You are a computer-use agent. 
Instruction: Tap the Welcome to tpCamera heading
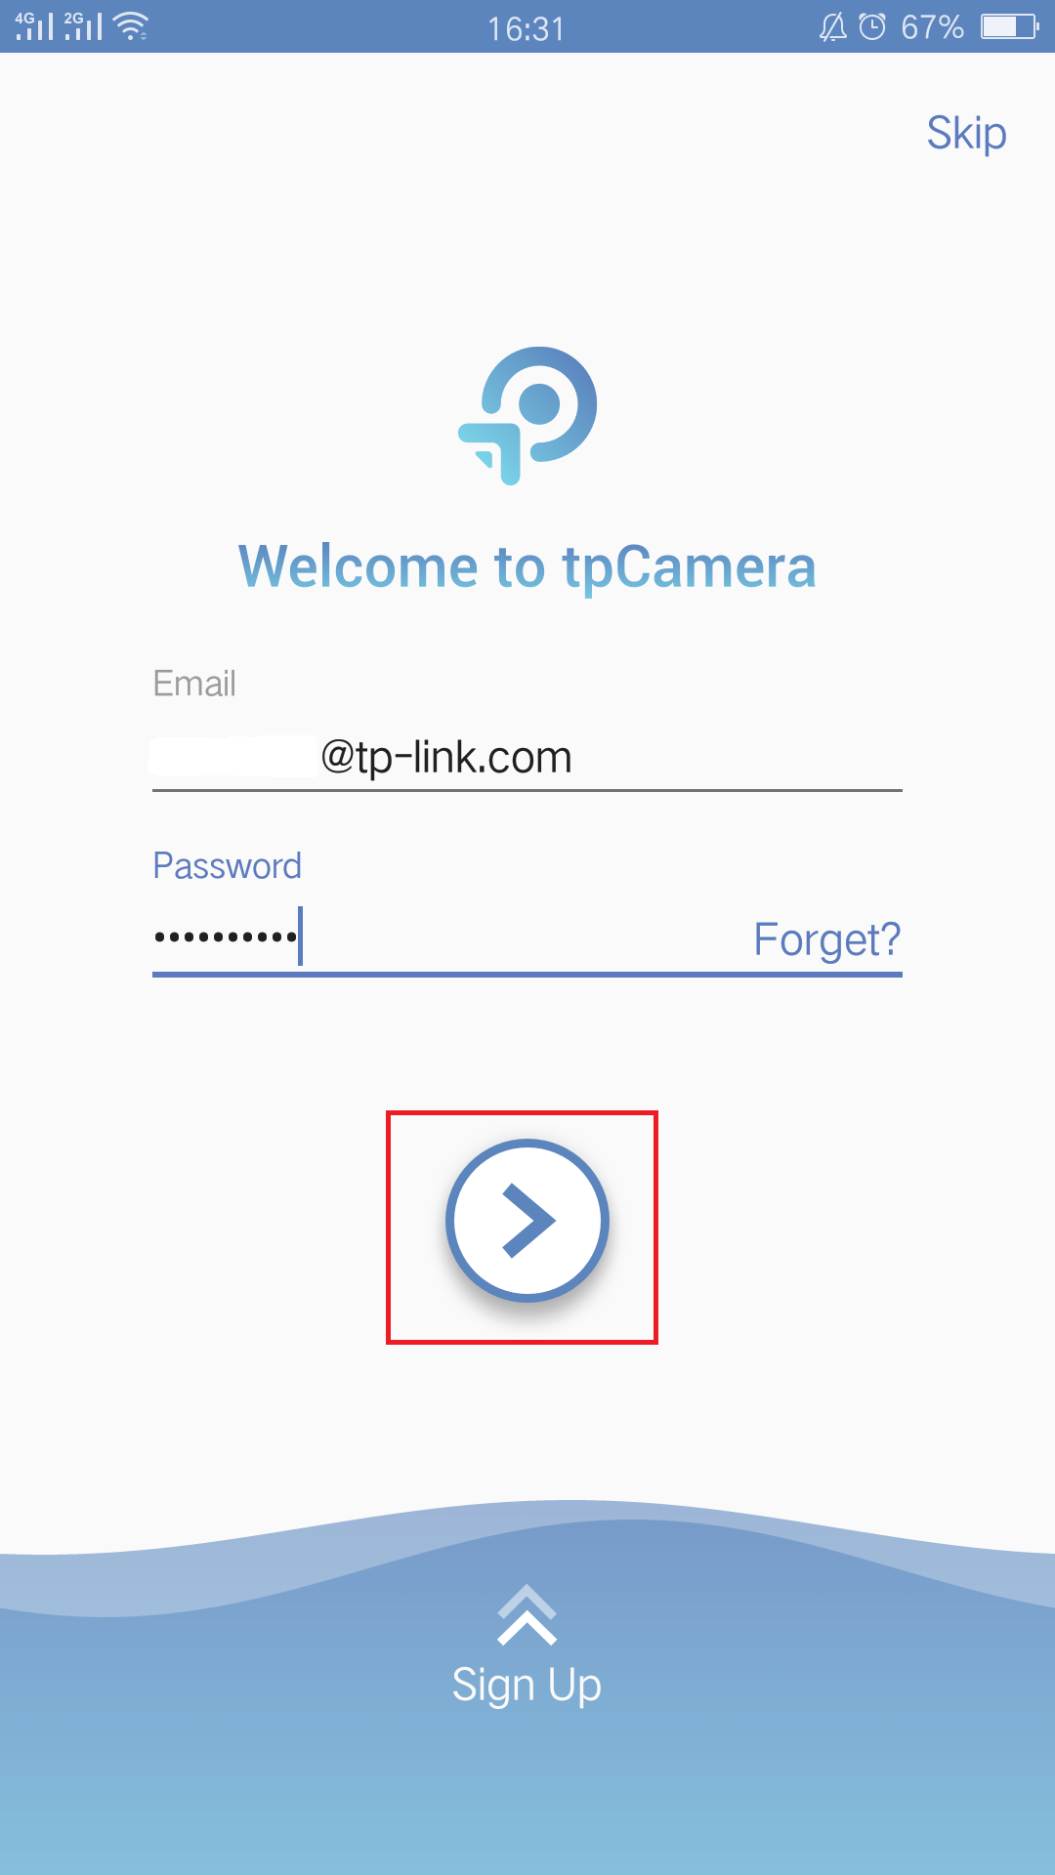[527, 567]
